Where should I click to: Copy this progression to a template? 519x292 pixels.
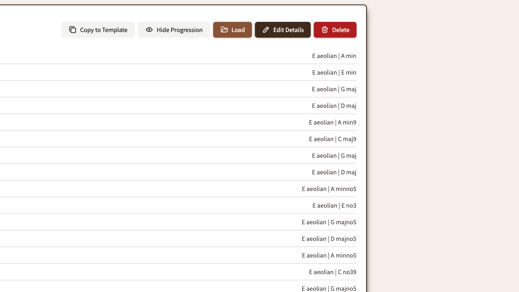click(98, 30)
